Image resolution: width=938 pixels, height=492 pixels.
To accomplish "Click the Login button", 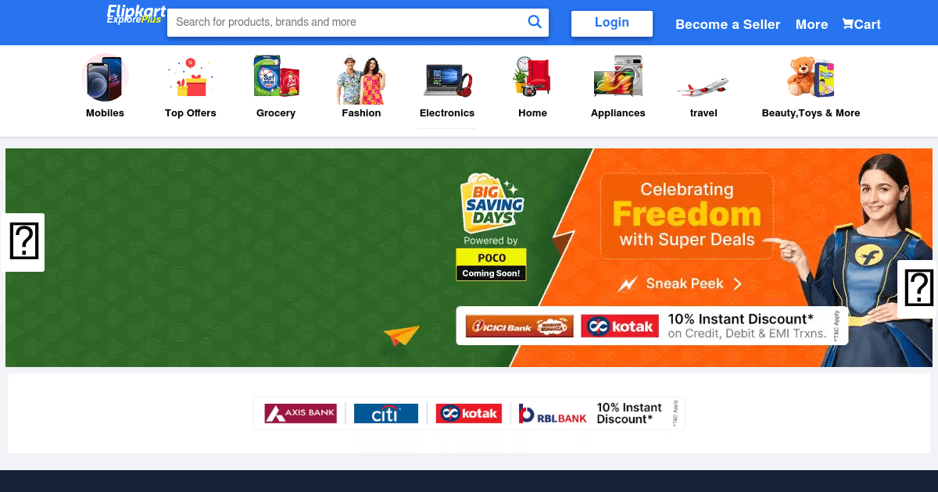I will 612,23.
